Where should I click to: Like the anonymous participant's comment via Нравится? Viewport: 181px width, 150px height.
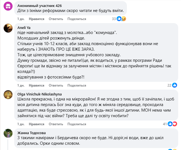coord(37,19)
